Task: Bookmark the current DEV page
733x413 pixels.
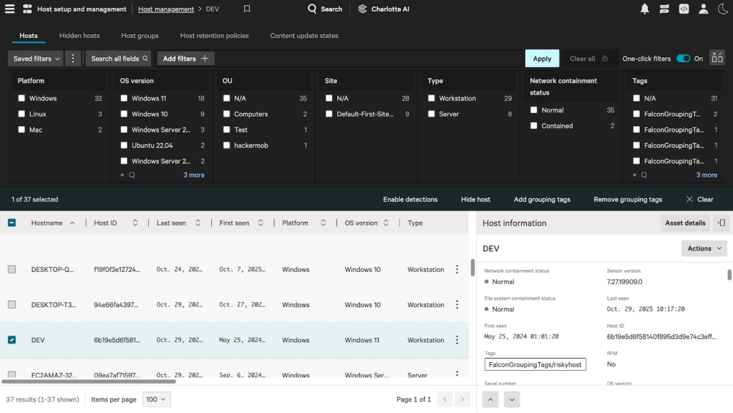Action: pos(247,9)
